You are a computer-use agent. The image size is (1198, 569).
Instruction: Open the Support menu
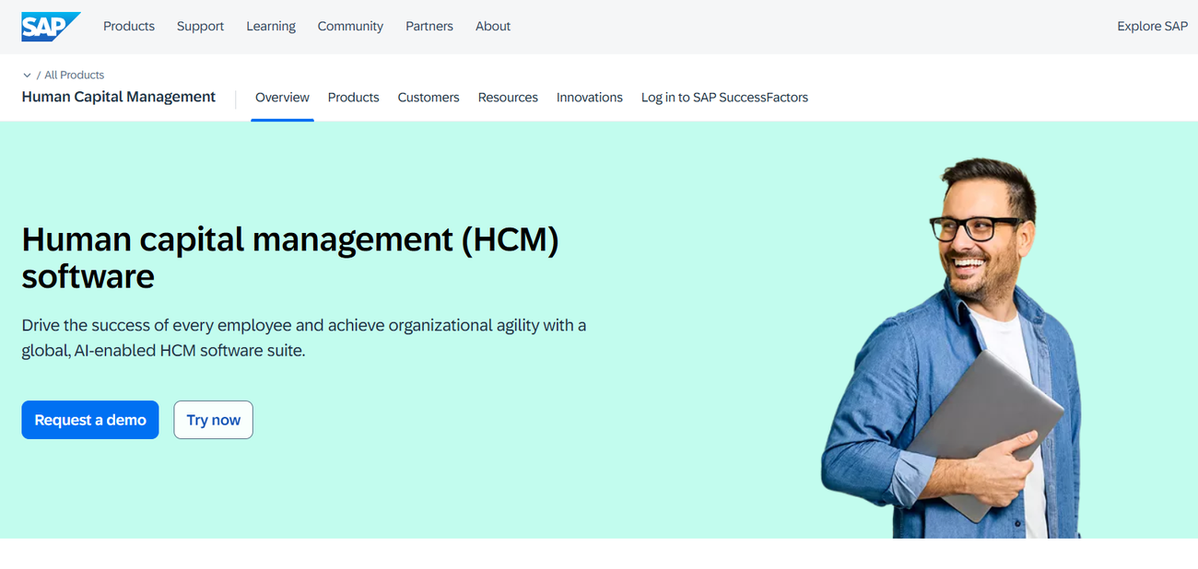[x=200, y=27]
